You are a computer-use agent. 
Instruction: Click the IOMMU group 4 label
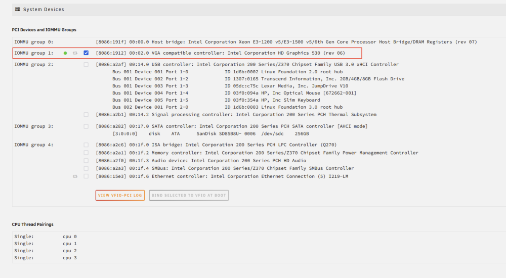tap(34, 145)
